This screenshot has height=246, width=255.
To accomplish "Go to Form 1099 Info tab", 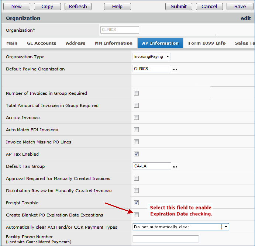I will (207, 43).
